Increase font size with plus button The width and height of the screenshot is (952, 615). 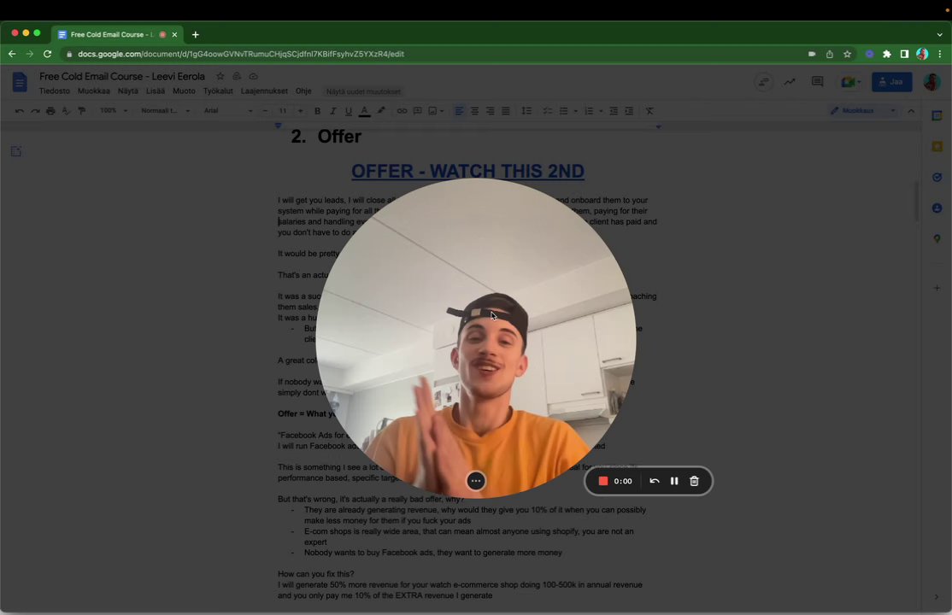[x=300, y=111]
